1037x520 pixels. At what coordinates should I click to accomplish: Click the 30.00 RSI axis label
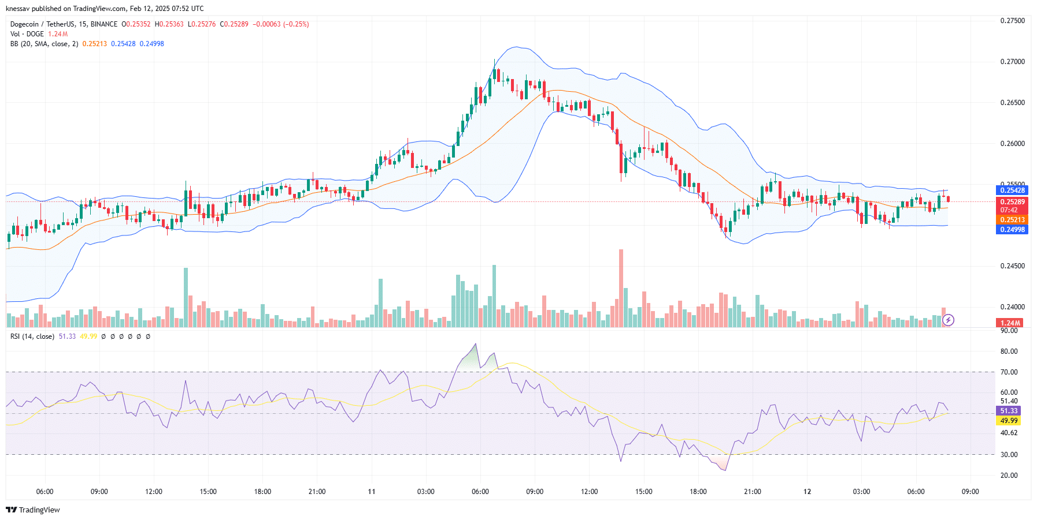click(1009, 455)
